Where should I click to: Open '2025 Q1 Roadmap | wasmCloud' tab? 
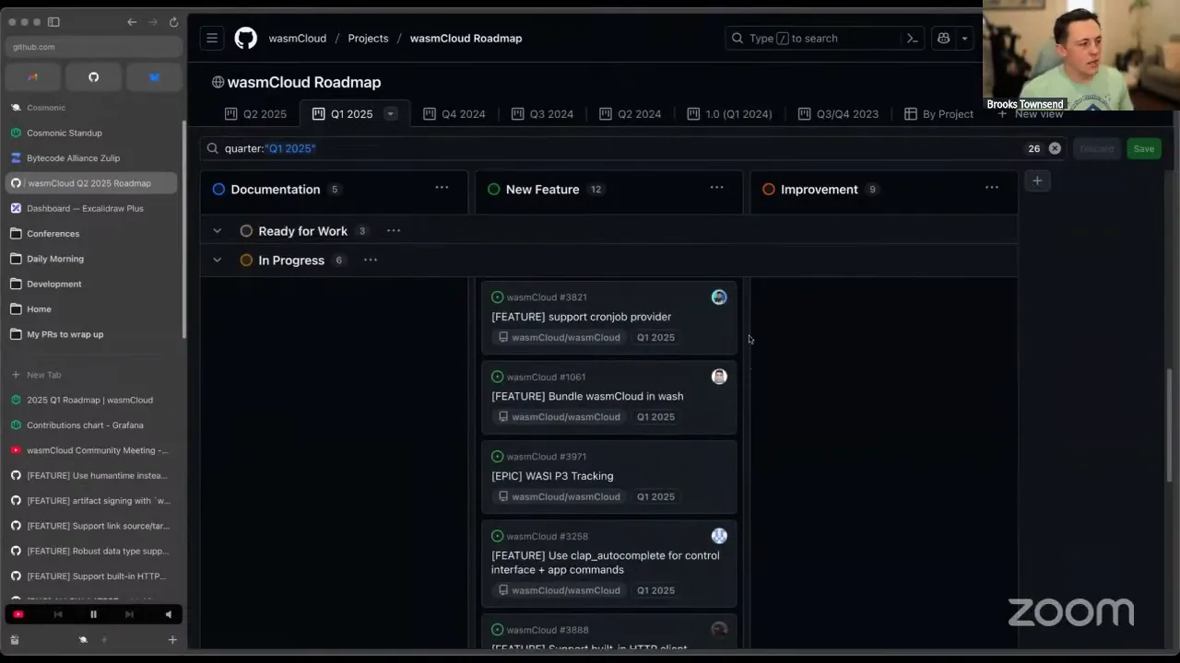coord(91,401)
